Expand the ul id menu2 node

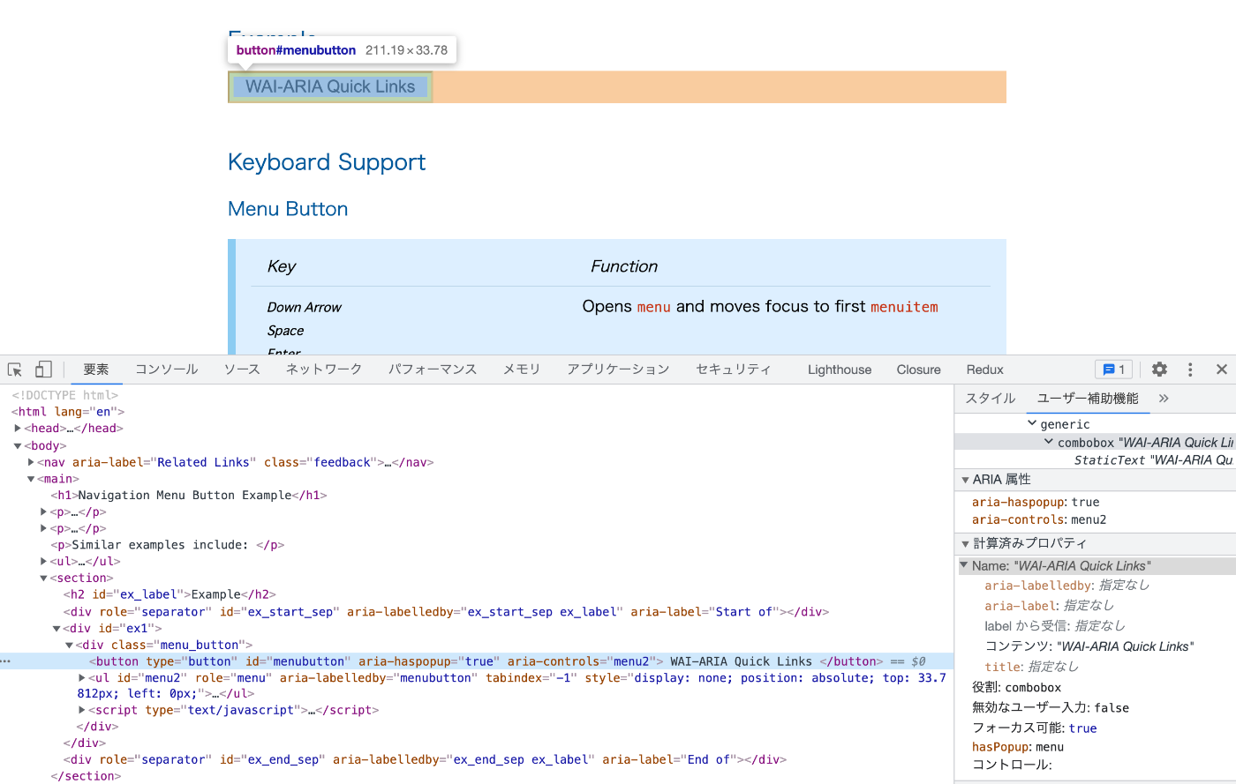pos(82,677)
